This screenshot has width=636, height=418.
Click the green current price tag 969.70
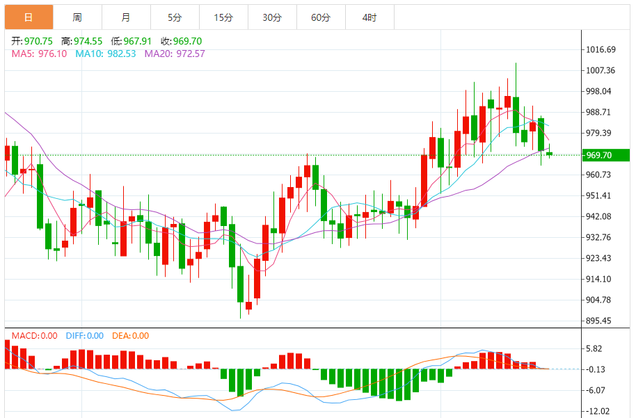click(x=606, y=155)
